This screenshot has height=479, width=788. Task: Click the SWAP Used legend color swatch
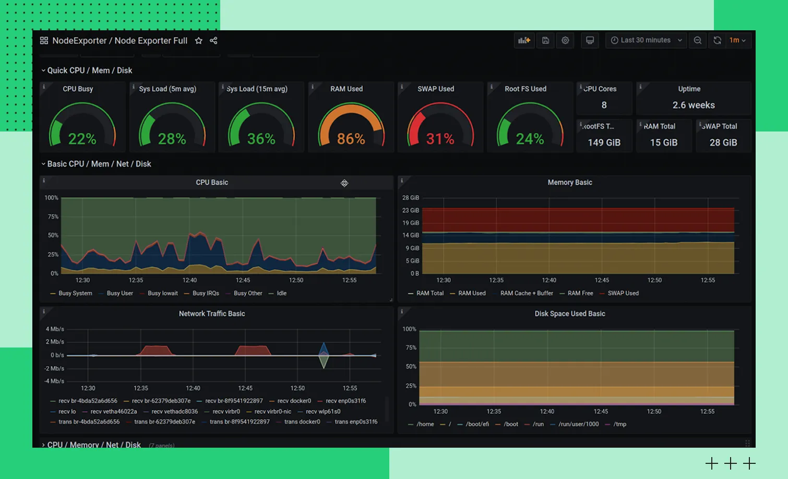(x=603, y=293)
